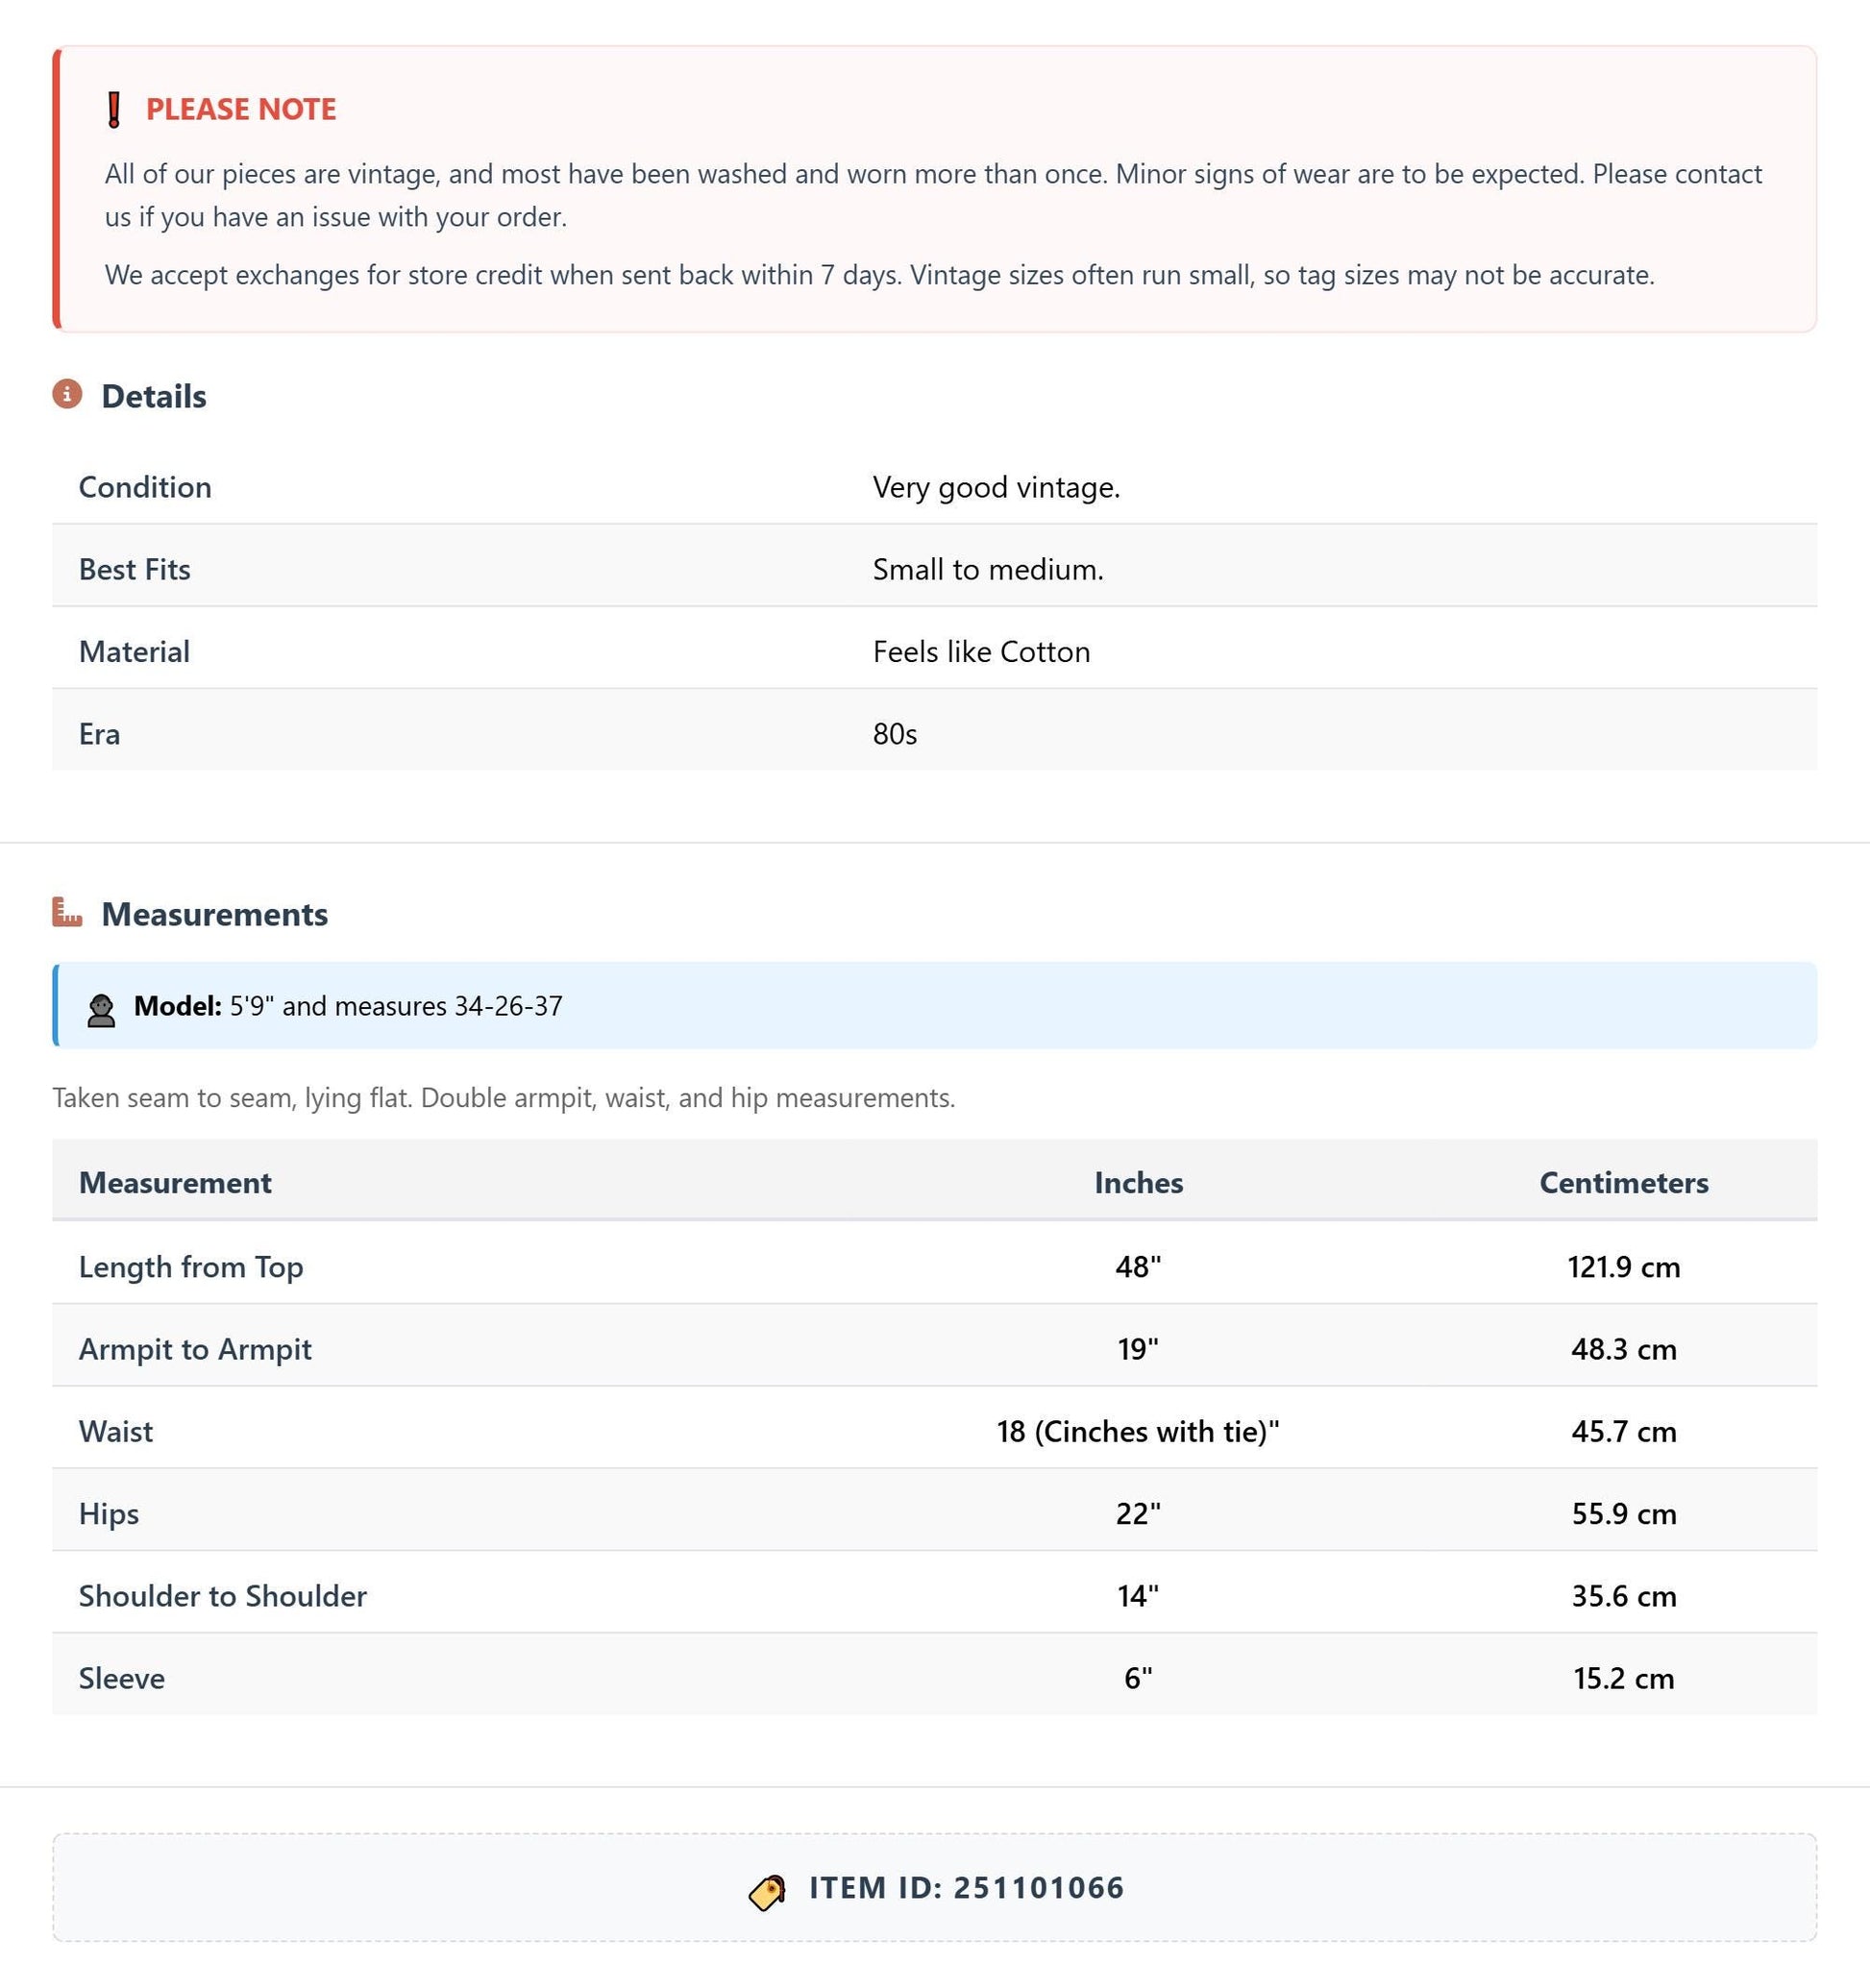Click the Hips 55.9 cm value
Viewport: 1870px width, 1988px height.
pos(1623,1513)
